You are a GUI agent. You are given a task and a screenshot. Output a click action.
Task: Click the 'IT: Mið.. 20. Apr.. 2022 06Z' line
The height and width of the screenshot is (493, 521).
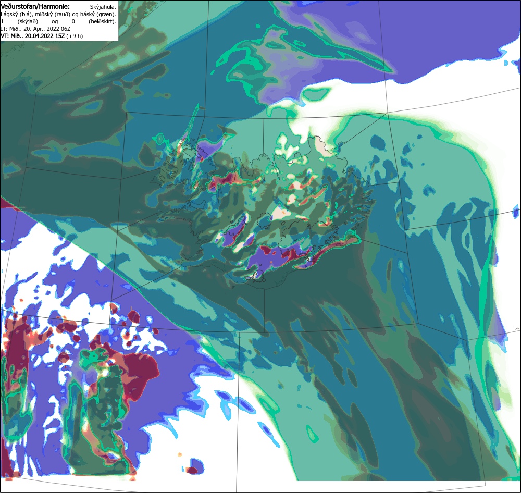point(35,29)
